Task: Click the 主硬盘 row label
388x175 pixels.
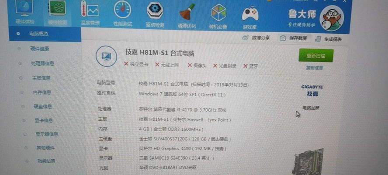Action: (x=105, y=139)
